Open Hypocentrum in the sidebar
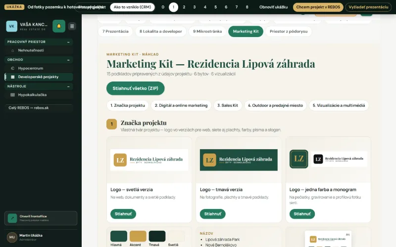Screen dimensions: 396x247 pyautogui.click(x=39, y=68)
